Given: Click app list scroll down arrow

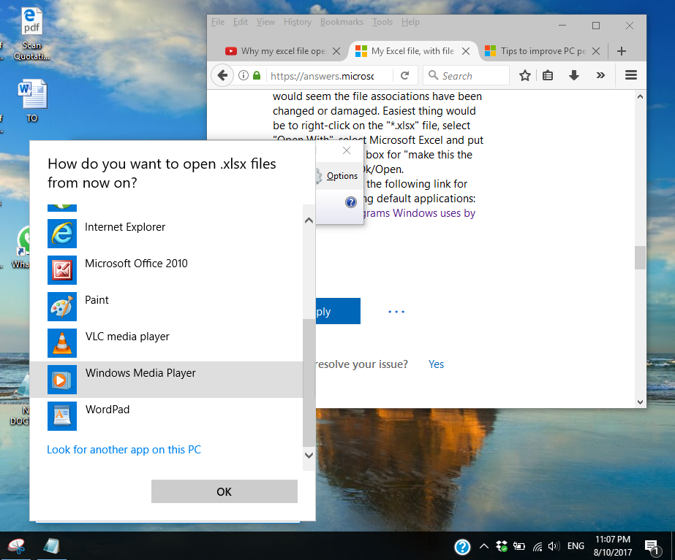Looking at the screenshot, I should (309, 455).
